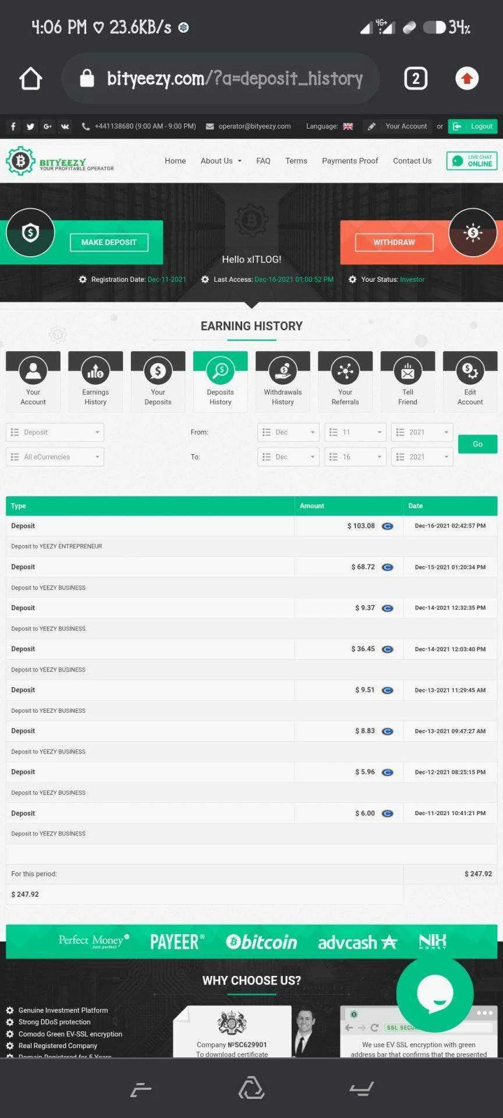Tap the Android back navigation icon
Image resolution: width=503 pixels, height=1118 pixels.
coord(361,1088)
